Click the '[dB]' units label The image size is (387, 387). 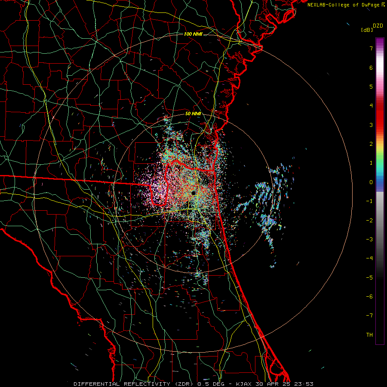pos(367,30)
